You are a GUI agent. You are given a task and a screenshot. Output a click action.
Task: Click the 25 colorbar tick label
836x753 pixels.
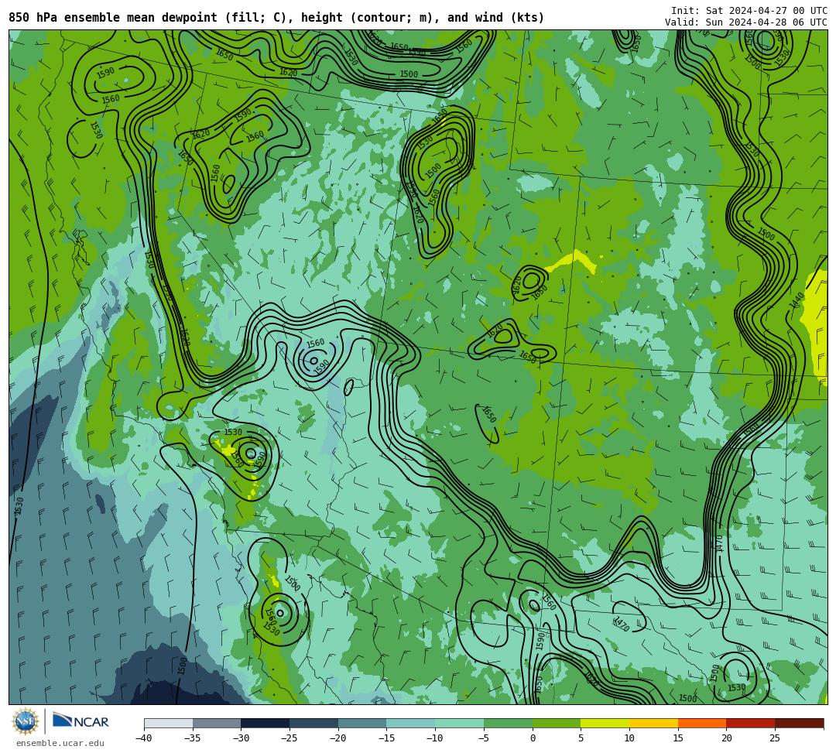[775, 738]
